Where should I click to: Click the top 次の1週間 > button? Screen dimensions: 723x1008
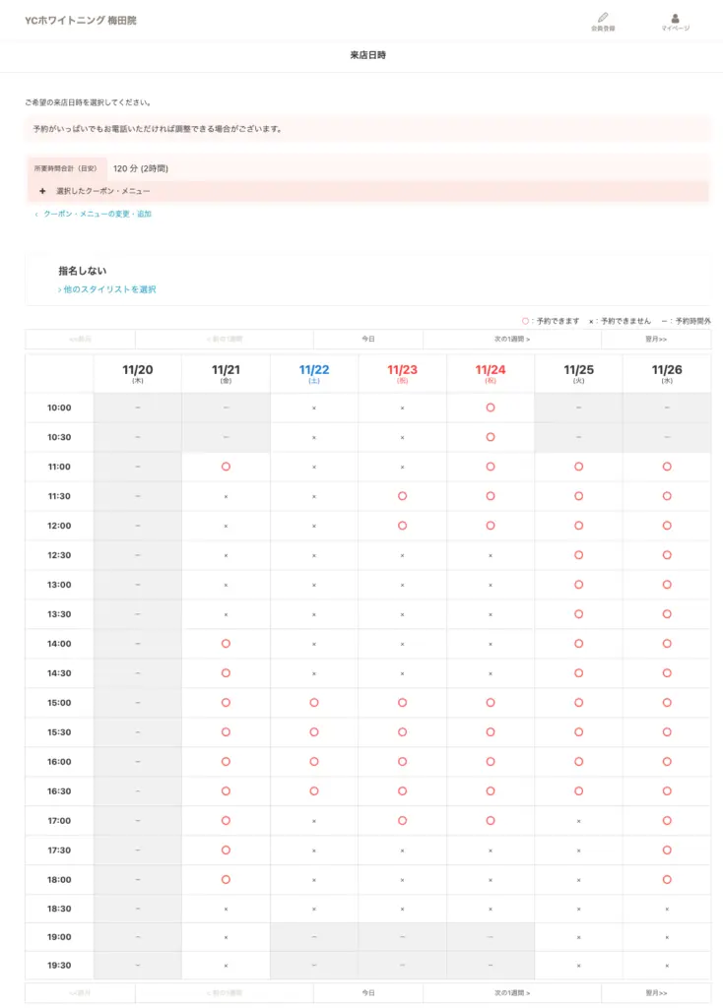(512, 339)
